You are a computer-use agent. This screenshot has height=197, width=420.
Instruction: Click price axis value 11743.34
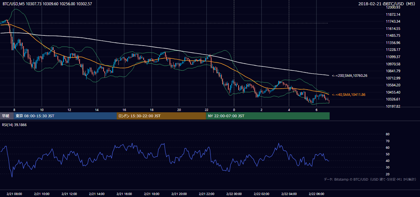click(393, 21)
